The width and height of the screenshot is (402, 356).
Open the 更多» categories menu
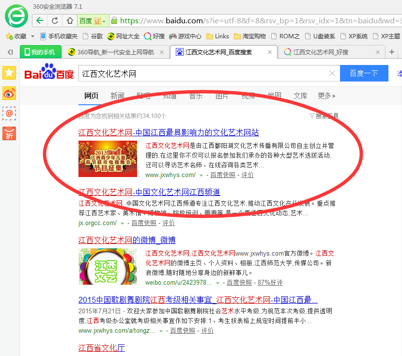tap(326, 96)
